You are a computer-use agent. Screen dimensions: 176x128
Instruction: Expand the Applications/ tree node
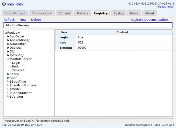(8, 40)
